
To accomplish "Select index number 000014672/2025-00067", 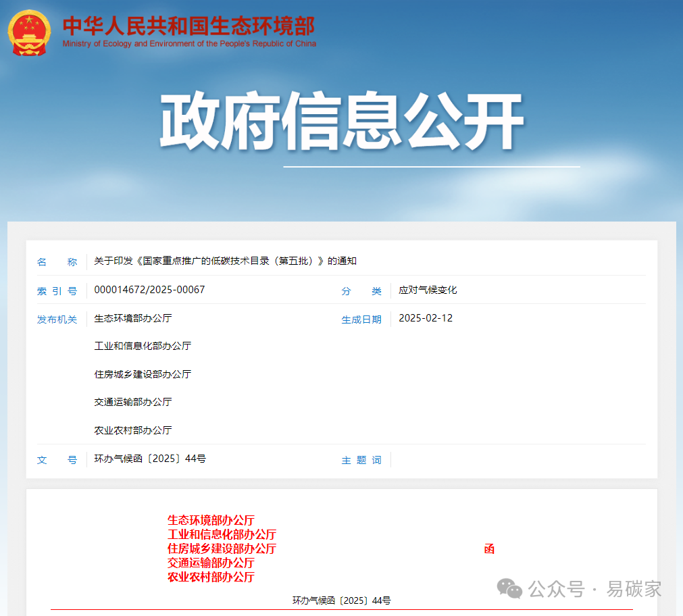I will [149, 289].
